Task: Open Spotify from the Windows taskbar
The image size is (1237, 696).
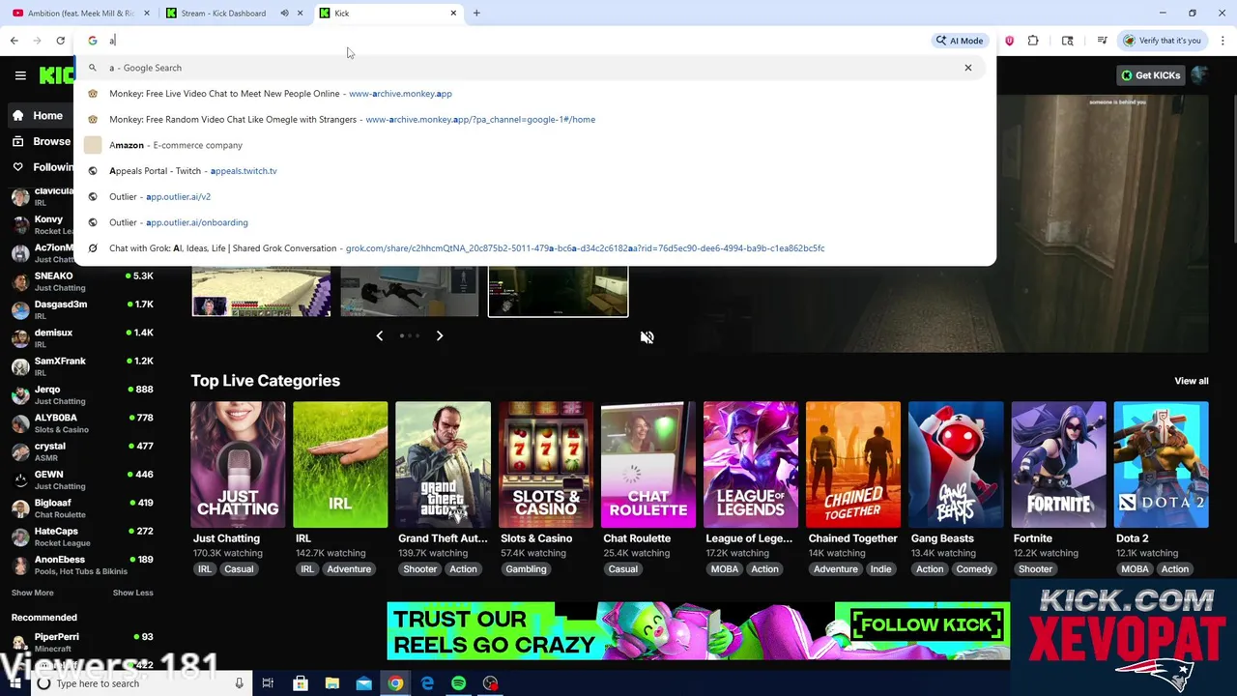Action: [459, 683]
